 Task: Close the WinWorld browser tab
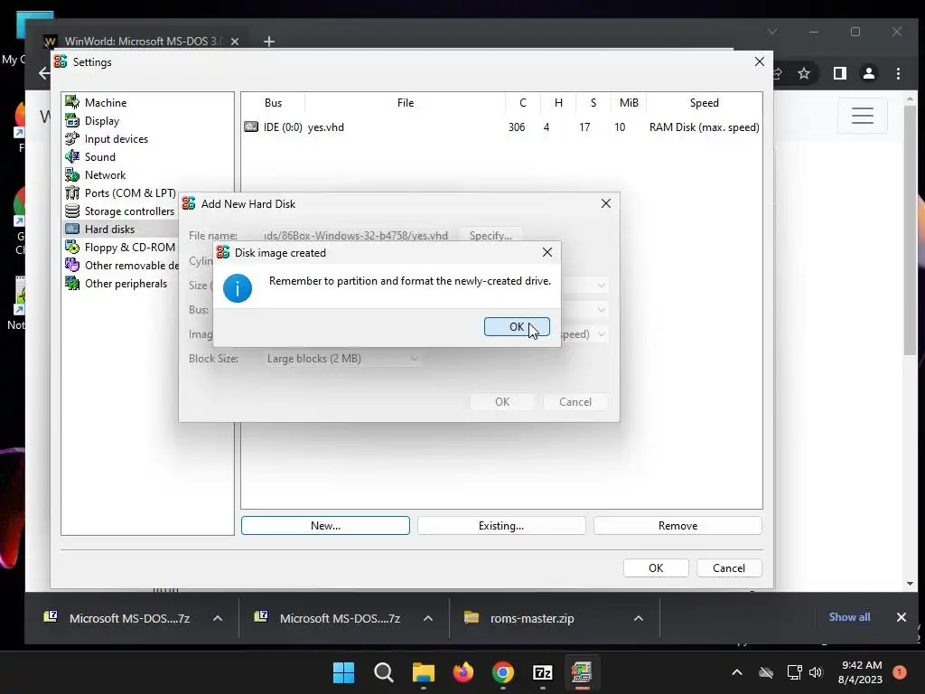pos(235,42)
